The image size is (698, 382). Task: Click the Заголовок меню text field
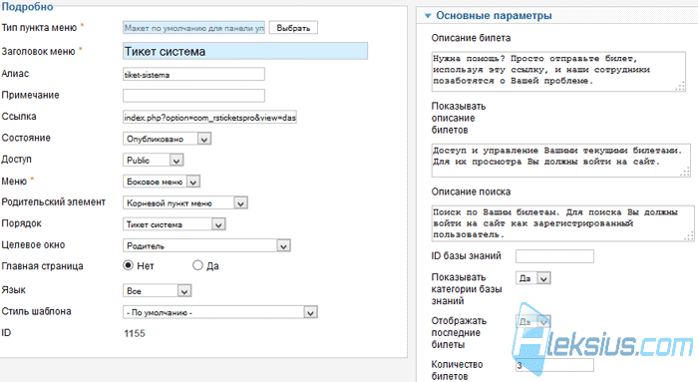245,51
